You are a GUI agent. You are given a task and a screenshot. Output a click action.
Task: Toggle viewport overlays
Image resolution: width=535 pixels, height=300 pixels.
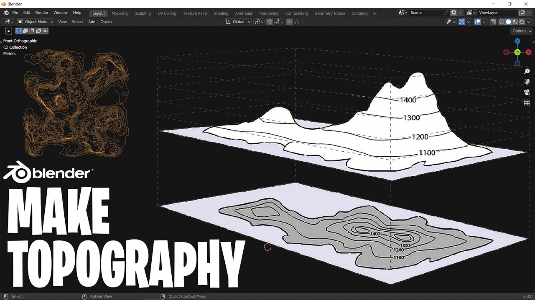[477, 22]
